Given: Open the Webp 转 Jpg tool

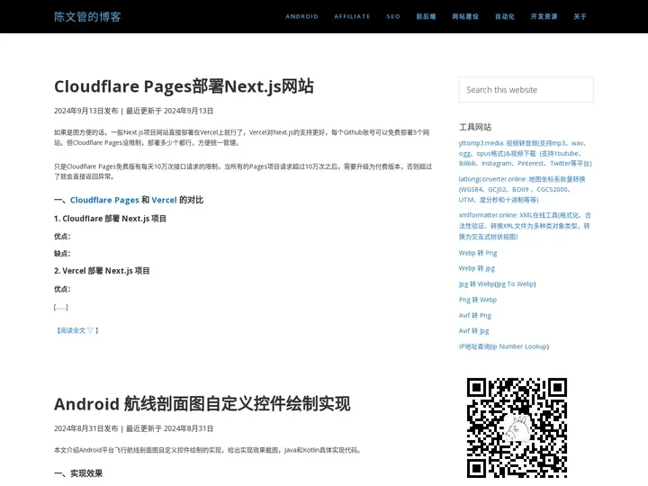Looking at the screenshot, I should 476,268.
